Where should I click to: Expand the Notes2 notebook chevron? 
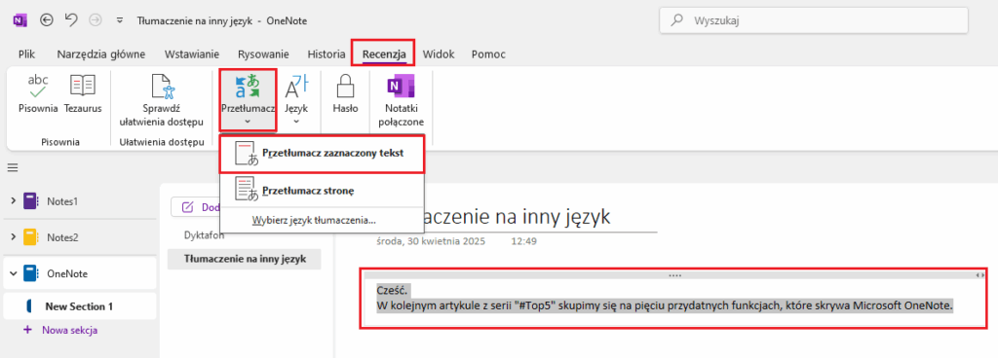point(14,237)
